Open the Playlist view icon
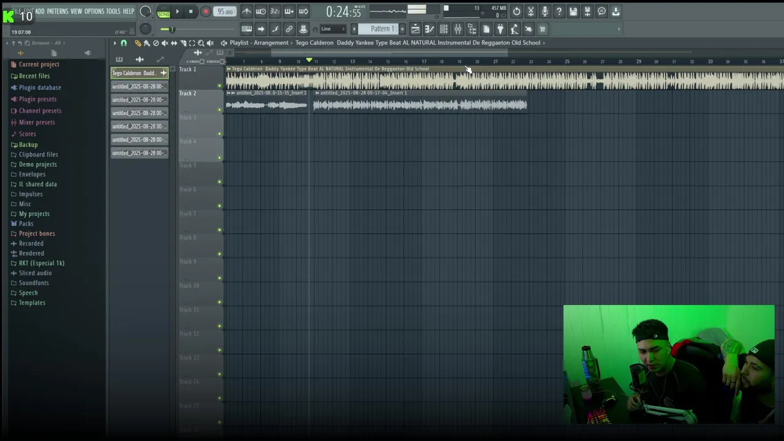Screen dimensions: 784x441 click(415, 29)
